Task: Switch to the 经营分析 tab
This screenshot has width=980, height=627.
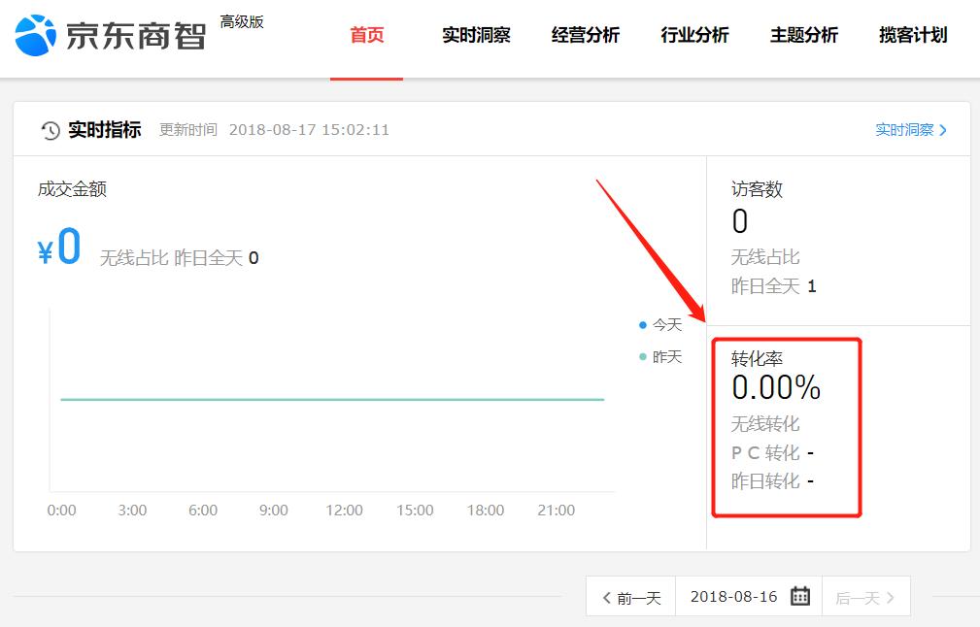Action: click(x=585, y=34)
